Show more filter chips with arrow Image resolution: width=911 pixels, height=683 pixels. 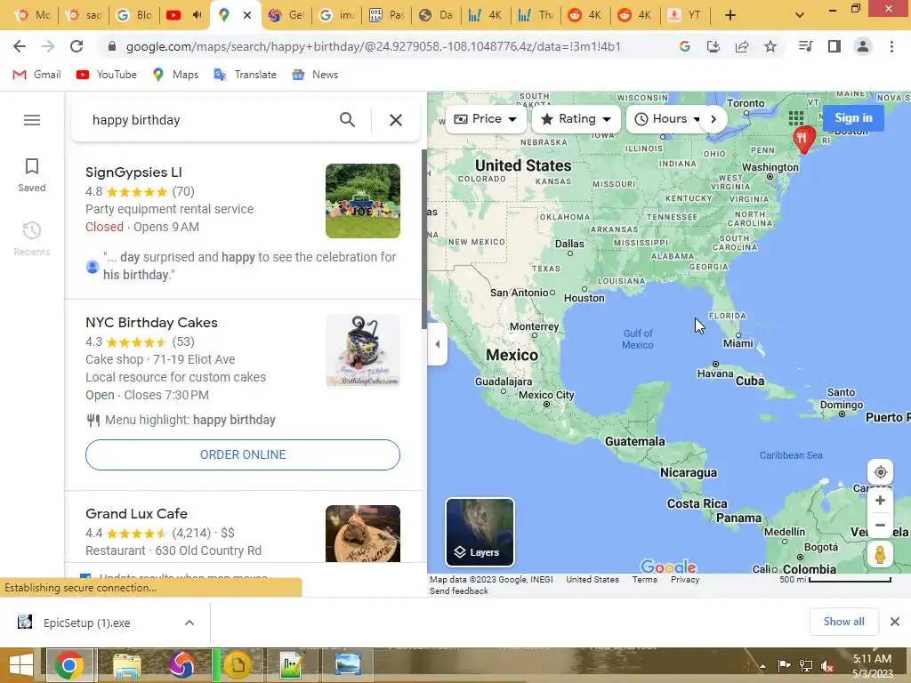pos(713,118)
